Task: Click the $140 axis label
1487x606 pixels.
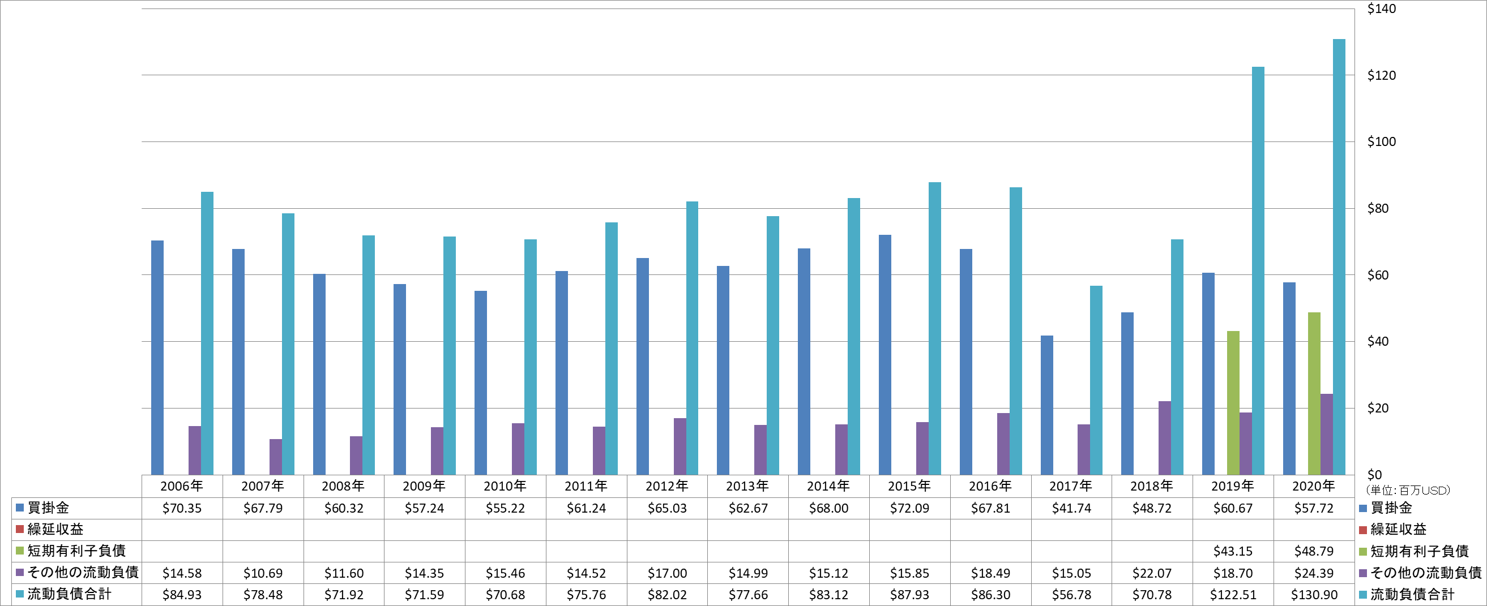Action: (1381, 8)
